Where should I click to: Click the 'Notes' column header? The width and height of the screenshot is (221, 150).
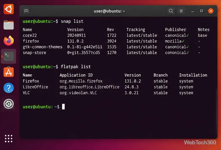click(x=204, y=30)
